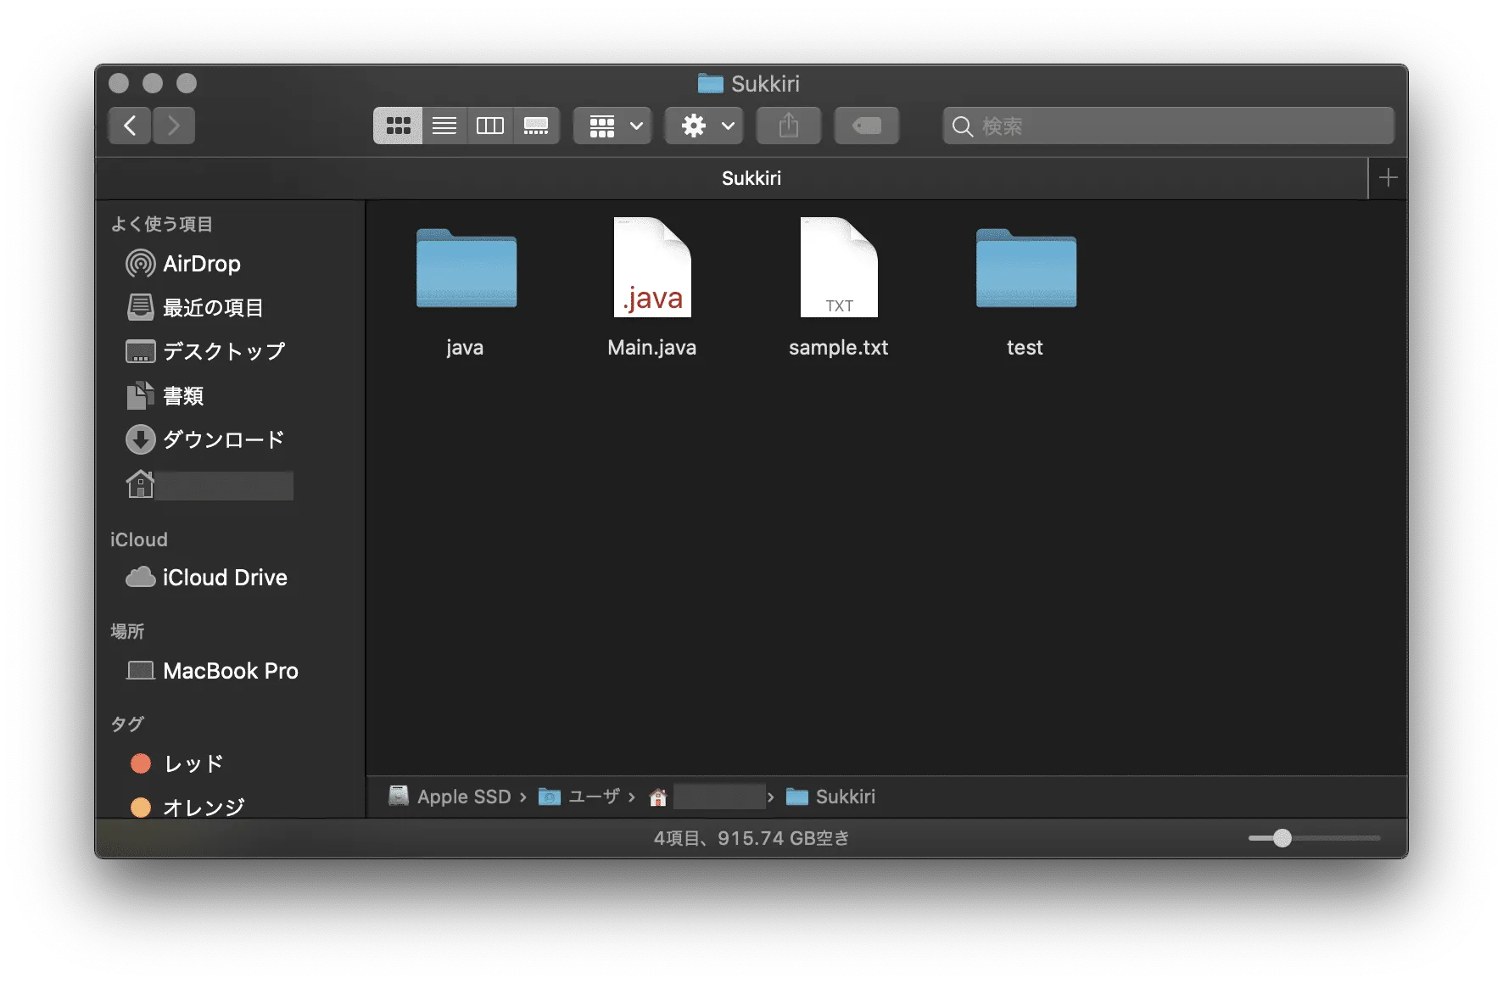Focus the 検索 search field
The width and height of the screenshot is (1503, 984).
click(x=1169, y=126)
